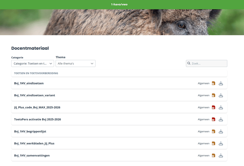Download the Bvj_1HV_begrippenlijst file

(221, 131)
